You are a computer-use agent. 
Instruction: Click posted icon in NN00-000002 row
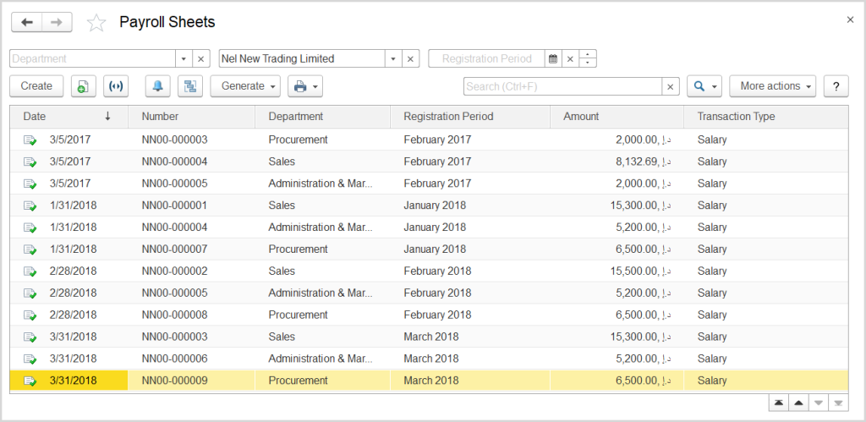click(x=30, y=271)
